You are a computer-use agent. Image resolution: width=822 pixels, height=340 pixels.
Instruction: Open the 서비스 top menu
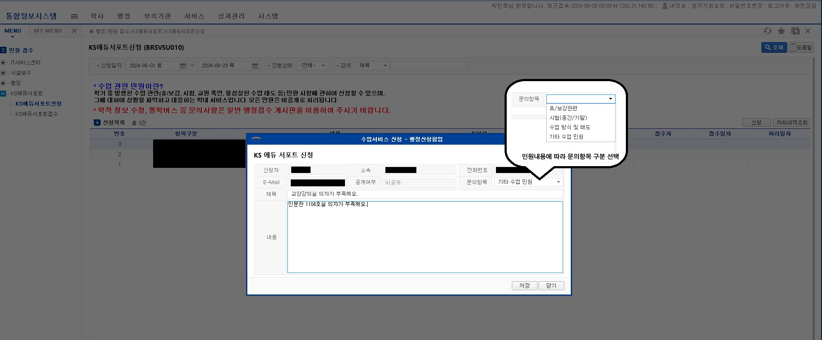[194, 16]
